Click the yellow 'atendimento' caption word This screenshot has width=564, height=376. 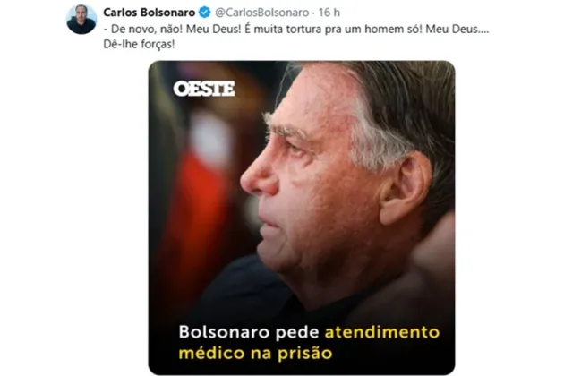382,332
